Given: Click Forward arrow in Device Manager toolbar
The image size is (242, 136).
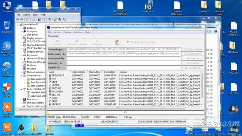Looking at the screenshot, I should [22, 19].
